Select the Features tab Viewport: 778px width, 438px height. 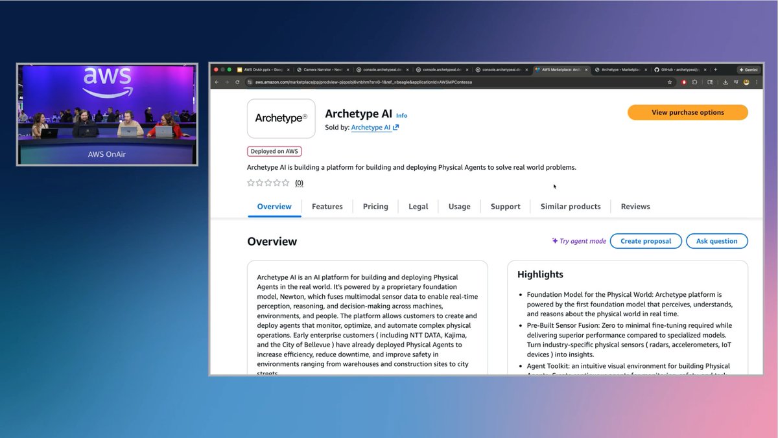click(327, 206)
